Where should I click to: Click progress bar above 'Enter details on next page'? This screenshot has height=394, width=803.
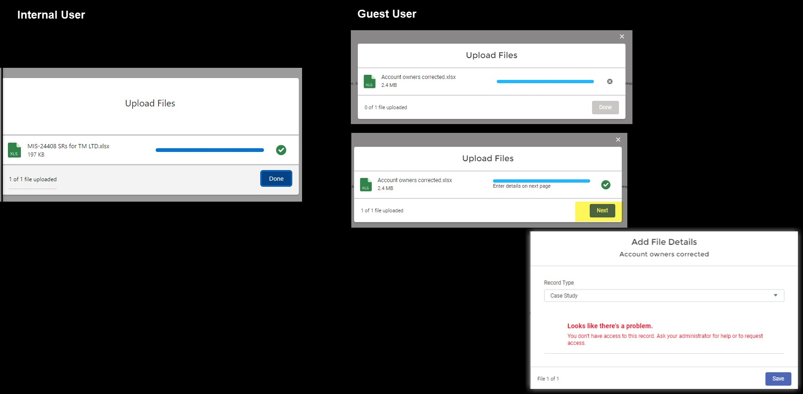(541, 181)
